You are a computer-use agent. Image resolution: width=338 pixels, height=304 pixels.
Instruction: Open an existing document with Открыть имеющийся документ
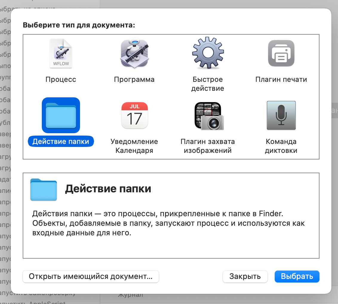tap(91, 277)
